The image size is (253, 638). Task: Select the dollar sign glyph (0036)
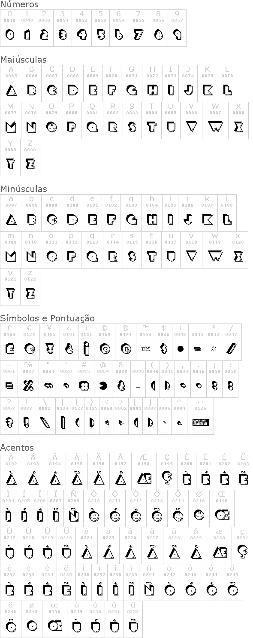coord(163,348)
